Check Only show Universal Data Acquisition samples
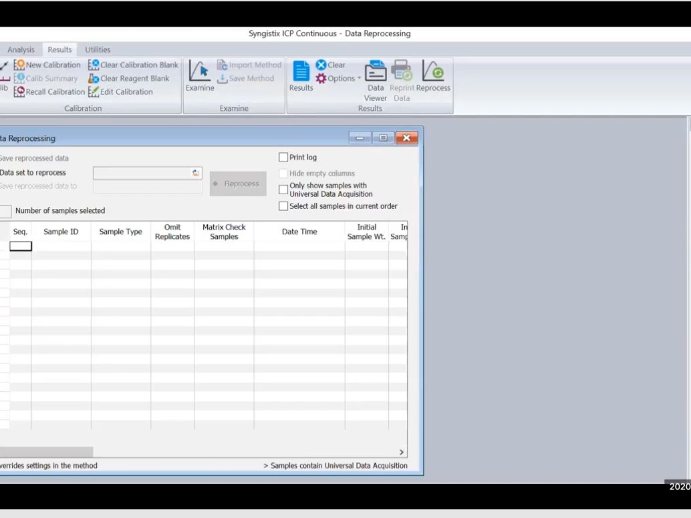Image resolution: width=691 pixels, height=518 pixels. coord(283,190)
